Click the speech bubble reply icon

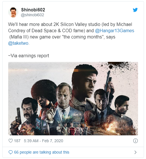pyautogui.click(x=10, y=152)
